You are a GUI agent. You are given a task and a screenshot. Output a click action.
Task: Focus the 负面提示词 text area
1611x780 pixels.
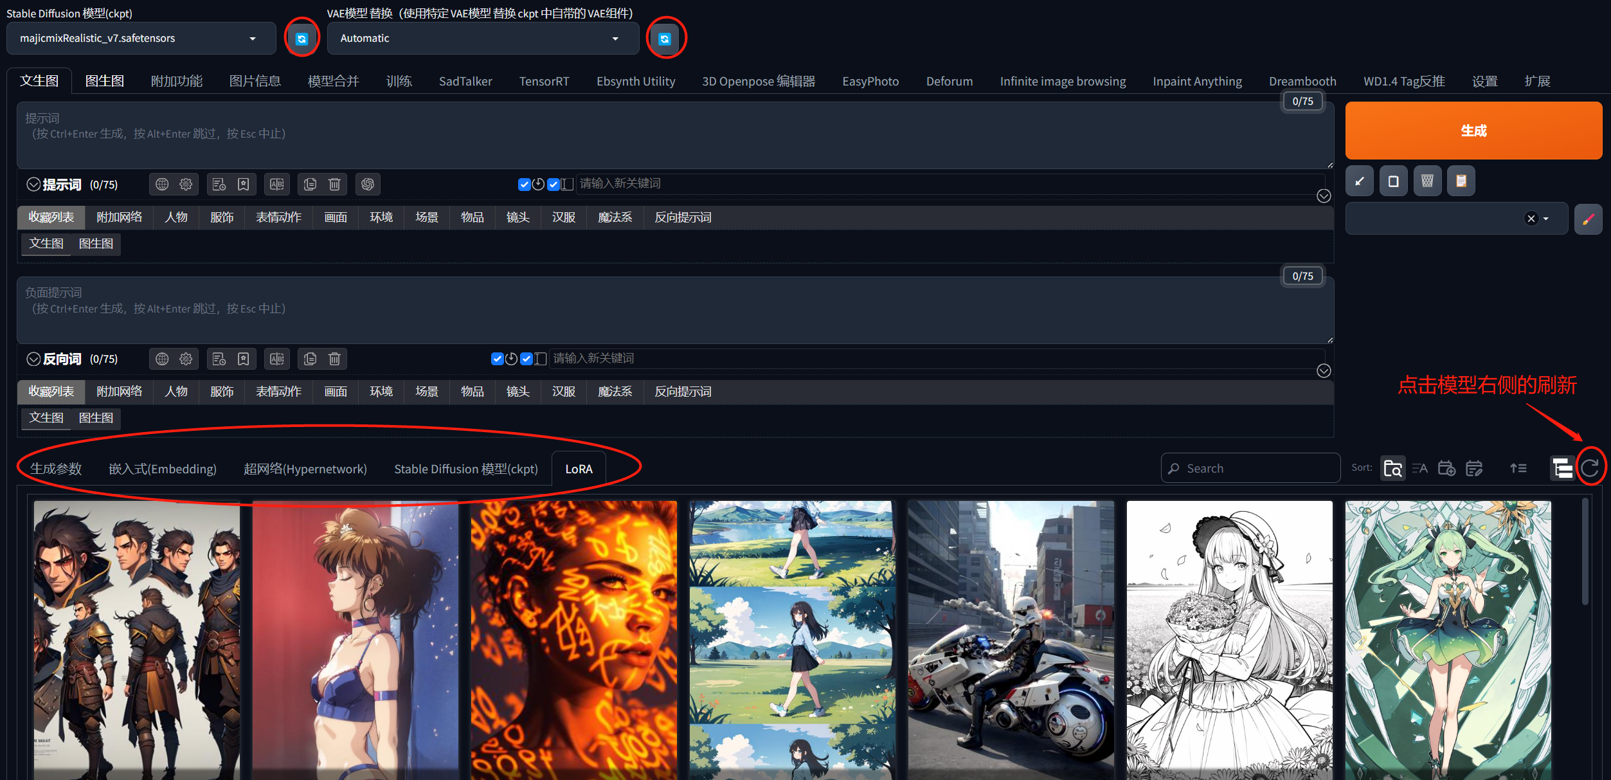(x=675, y=310)
